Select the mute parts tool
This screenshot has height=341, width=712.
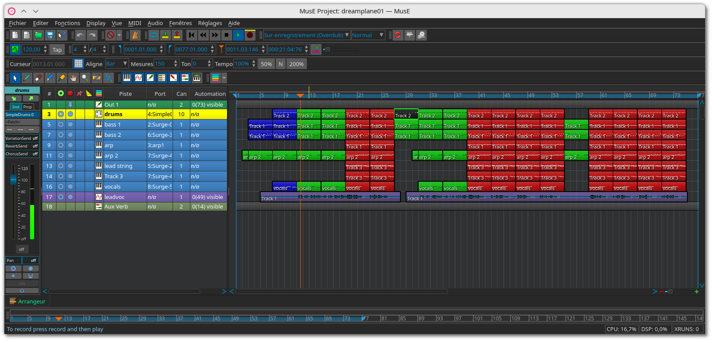[x=97, y=78]
